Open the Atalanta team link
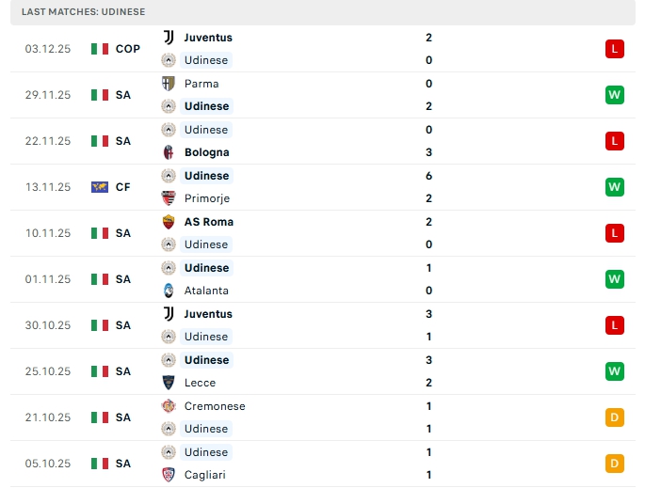This screenshot has width=645, height=488. coord(206,291)
